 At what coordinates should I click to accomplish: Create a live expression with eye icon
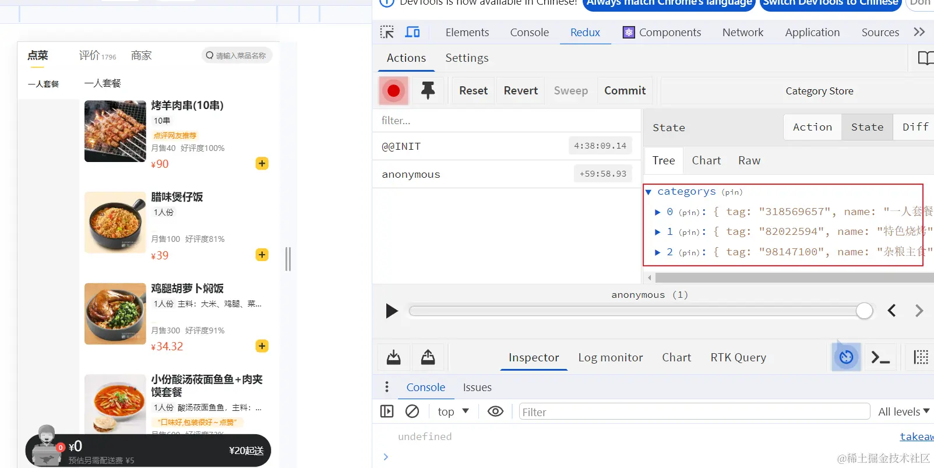(495, 411)
